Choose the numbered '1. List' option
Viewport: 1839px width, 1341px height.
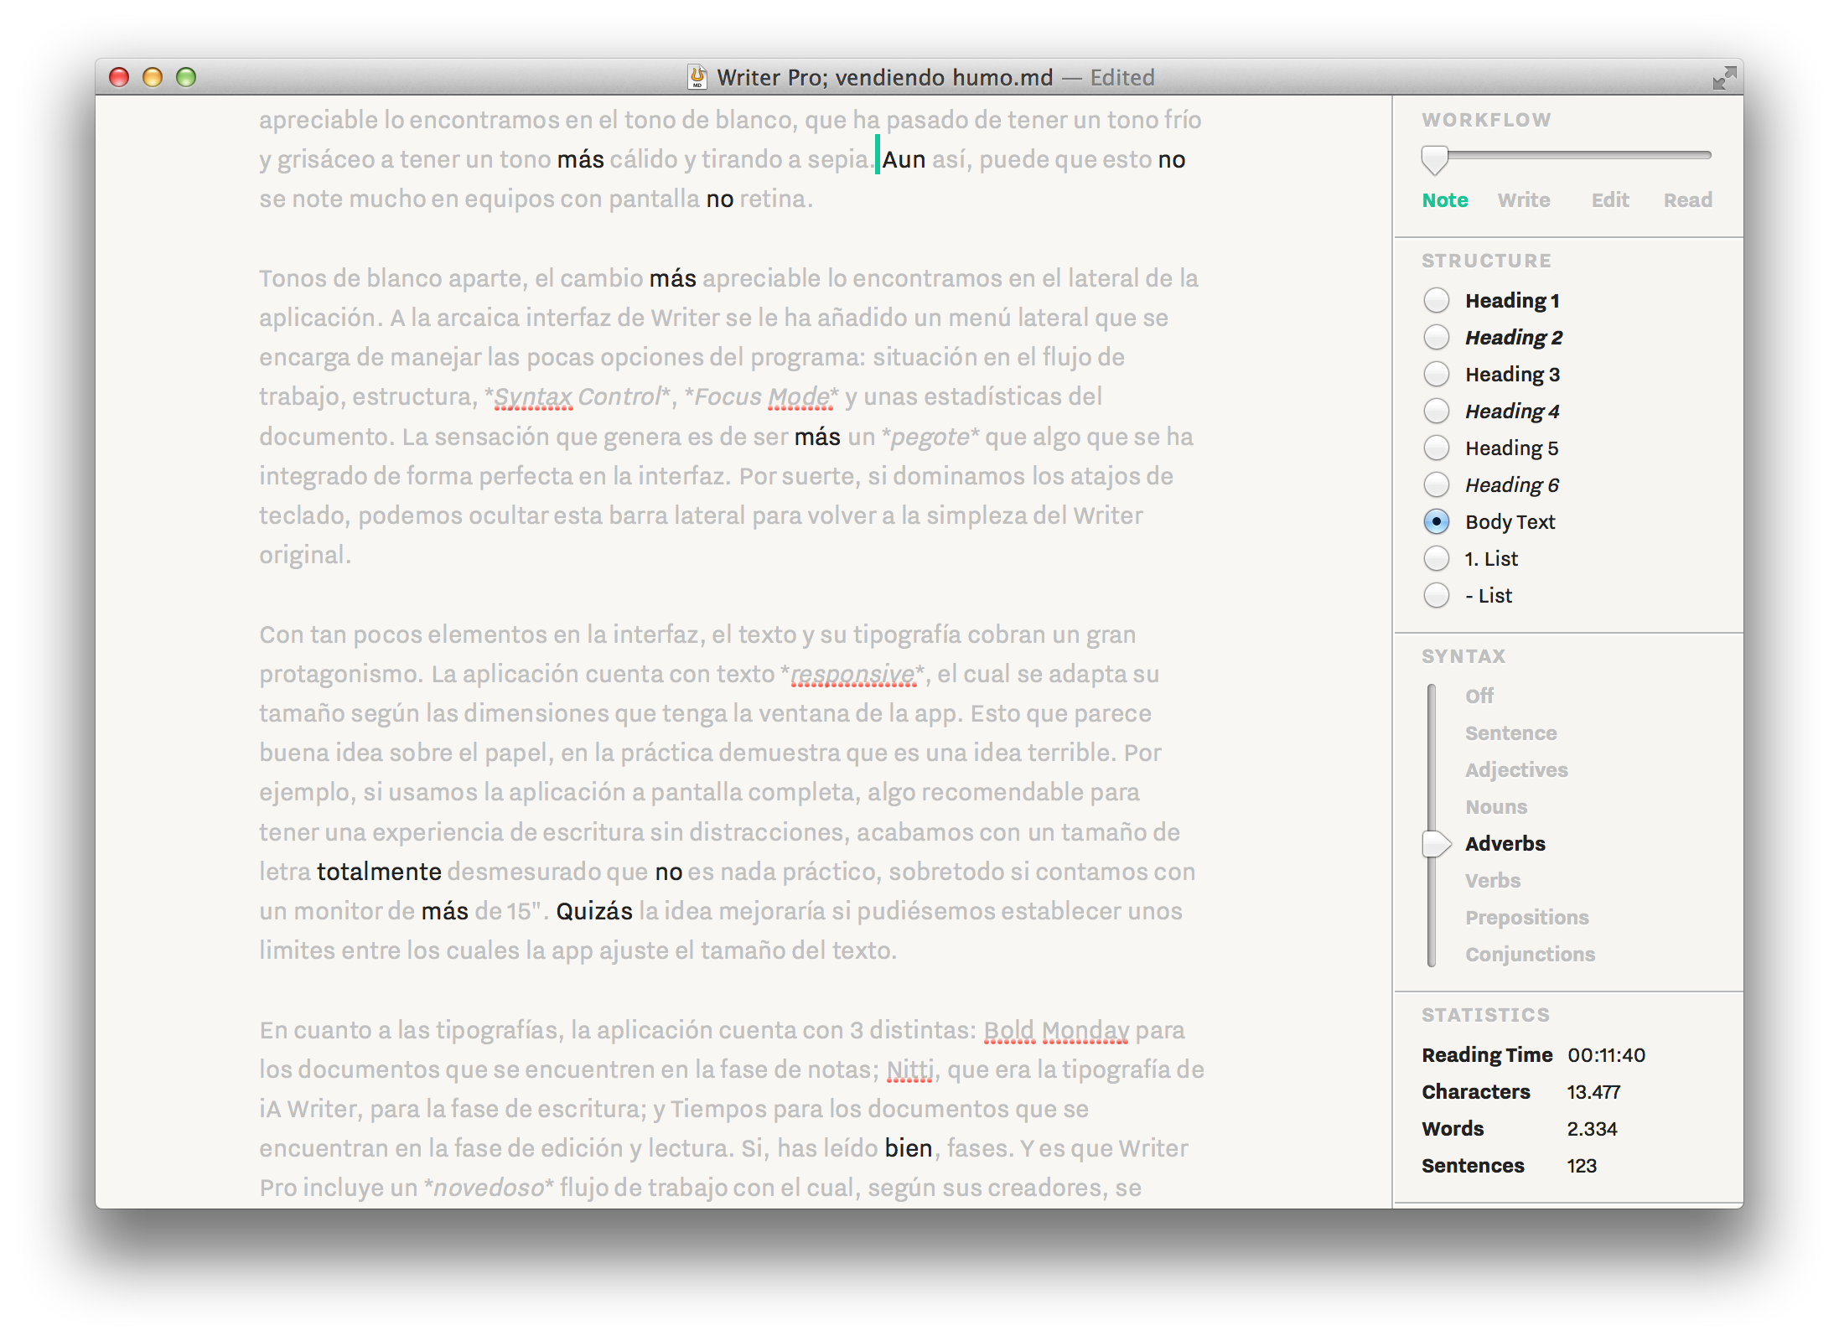pos(1436,558)
